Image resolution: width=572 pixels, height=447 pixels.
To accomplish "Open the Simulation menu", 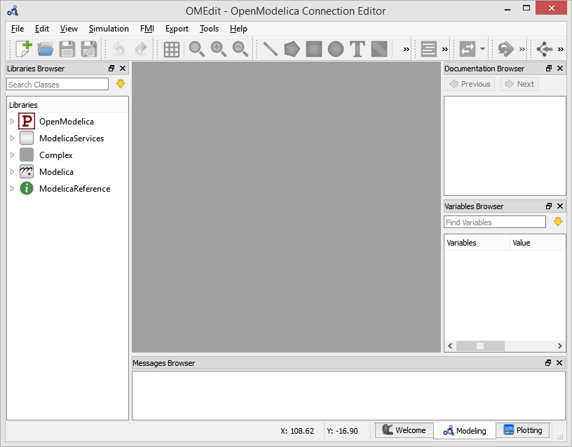I will coord(109,29).
